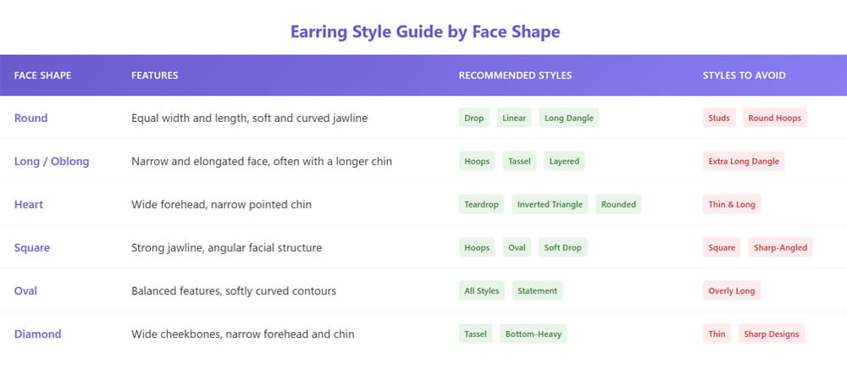Select the Long Dangle green tag

[x=569, y=118]
